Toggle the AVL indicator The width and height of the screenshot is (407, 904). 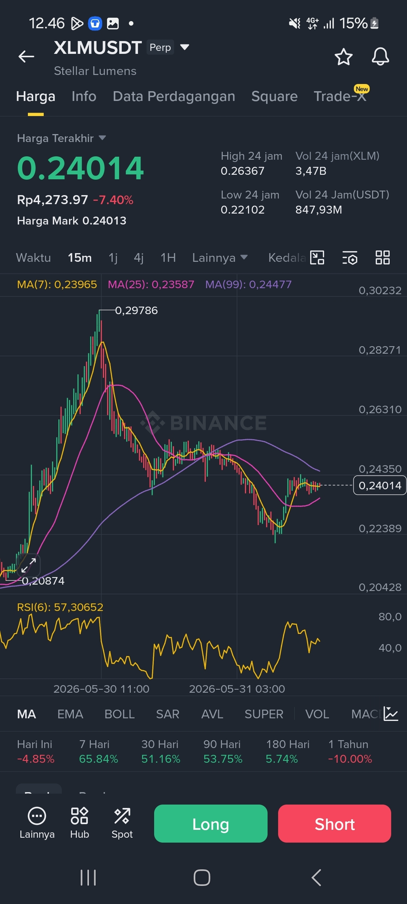(212, 714)
